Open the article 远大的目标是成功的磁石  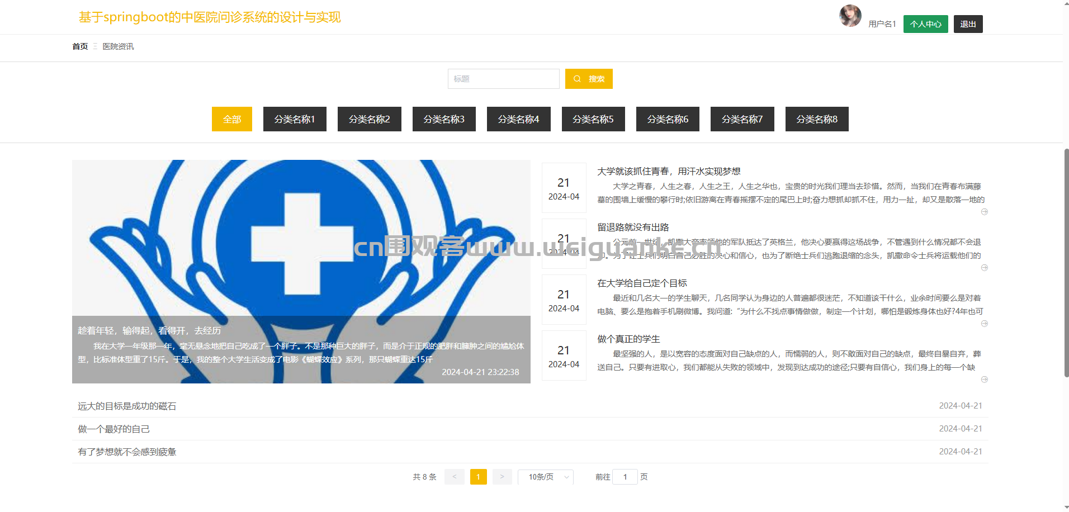coord(127,406)
